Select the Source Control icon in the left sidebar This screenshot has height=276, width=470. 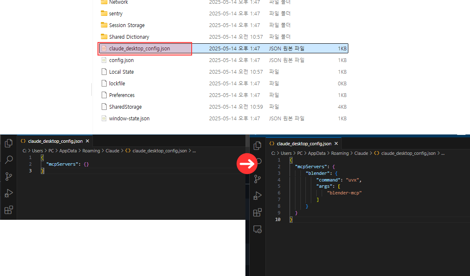pyautogui.click(x=8, y=176)
